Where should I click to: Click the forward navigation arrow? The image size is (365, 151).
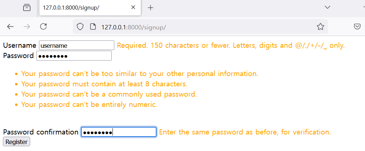[27, 26]
